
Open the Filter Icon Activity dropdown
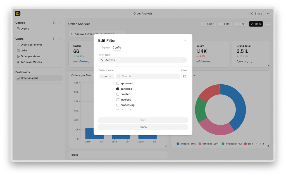(143, 60)
